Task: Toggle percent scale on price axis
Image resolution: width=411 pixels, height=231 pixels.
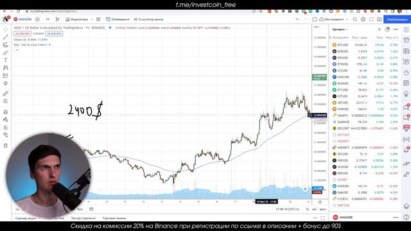Action: [307, 209]
